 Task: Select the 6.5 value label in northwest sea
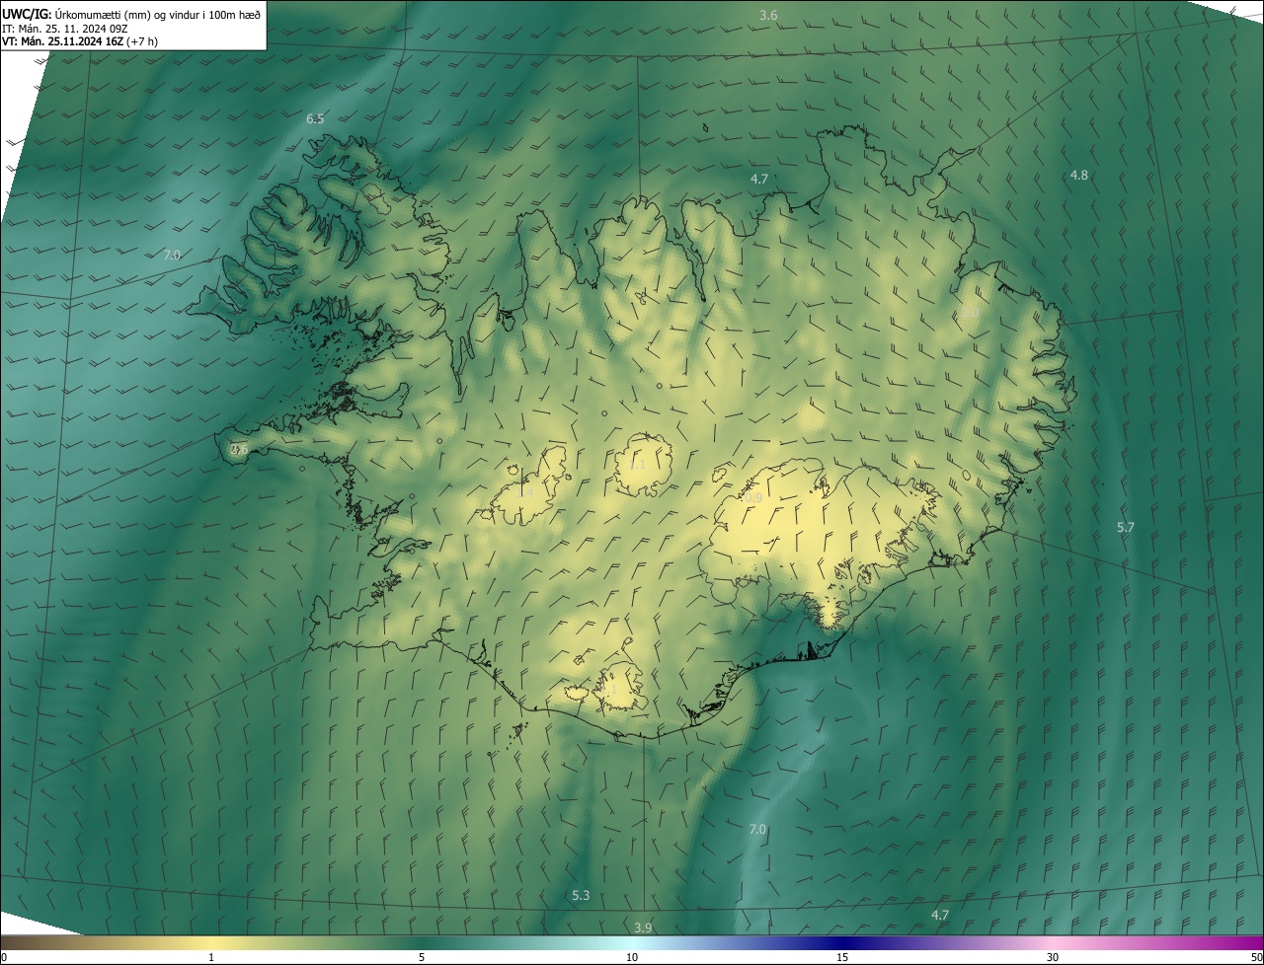315,118
